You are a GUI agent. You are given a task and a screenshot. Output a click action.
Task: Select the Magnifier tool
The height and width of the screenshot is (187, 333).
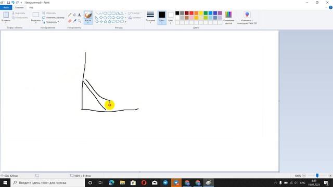tap(79, 21)
